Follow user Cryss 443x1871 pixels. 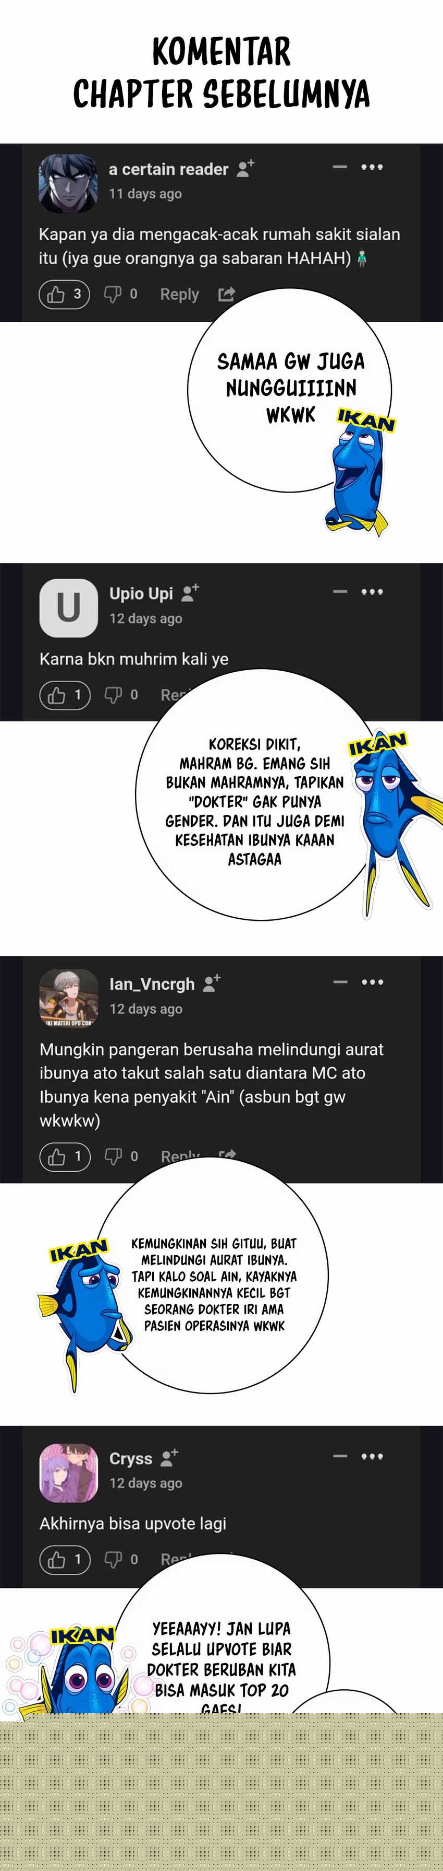tap(170, 1457)
